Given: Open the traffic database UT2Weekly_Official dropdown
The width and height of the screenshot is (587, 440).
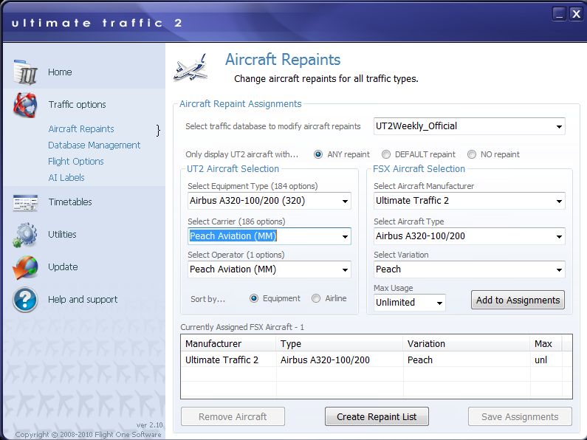Looking at the screenshot, I should coord(470,126).
